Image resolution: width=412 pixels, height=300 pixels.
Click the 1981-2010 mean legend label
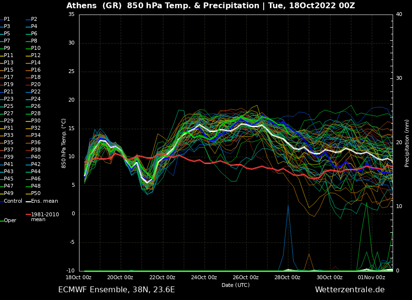click(45, 217)
